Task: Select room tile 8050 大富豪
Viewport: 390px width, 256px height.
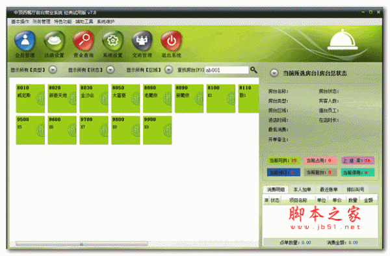Action: [x=125, y=99]
